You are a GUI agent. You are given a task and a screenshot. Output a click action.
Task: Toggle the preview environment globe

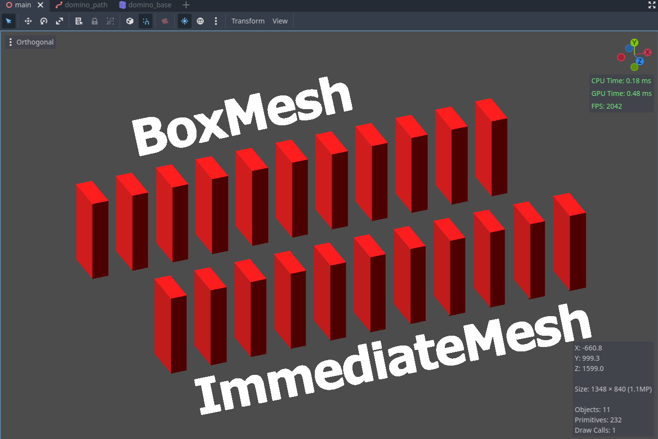click(200, 21)
